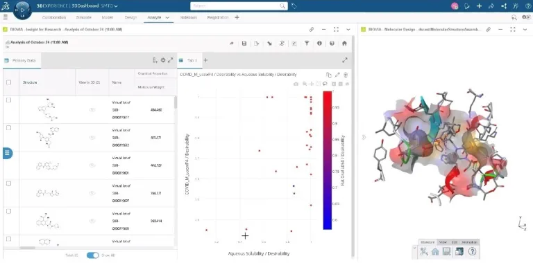Click the home icon in the 3D viewer toolbar
533x263 pixels.
(435, 251)
